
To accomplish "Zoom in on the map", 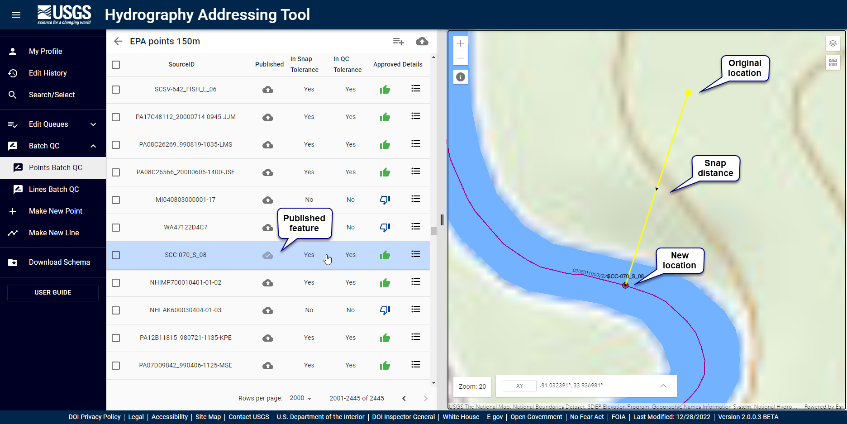I will point(460,43).
